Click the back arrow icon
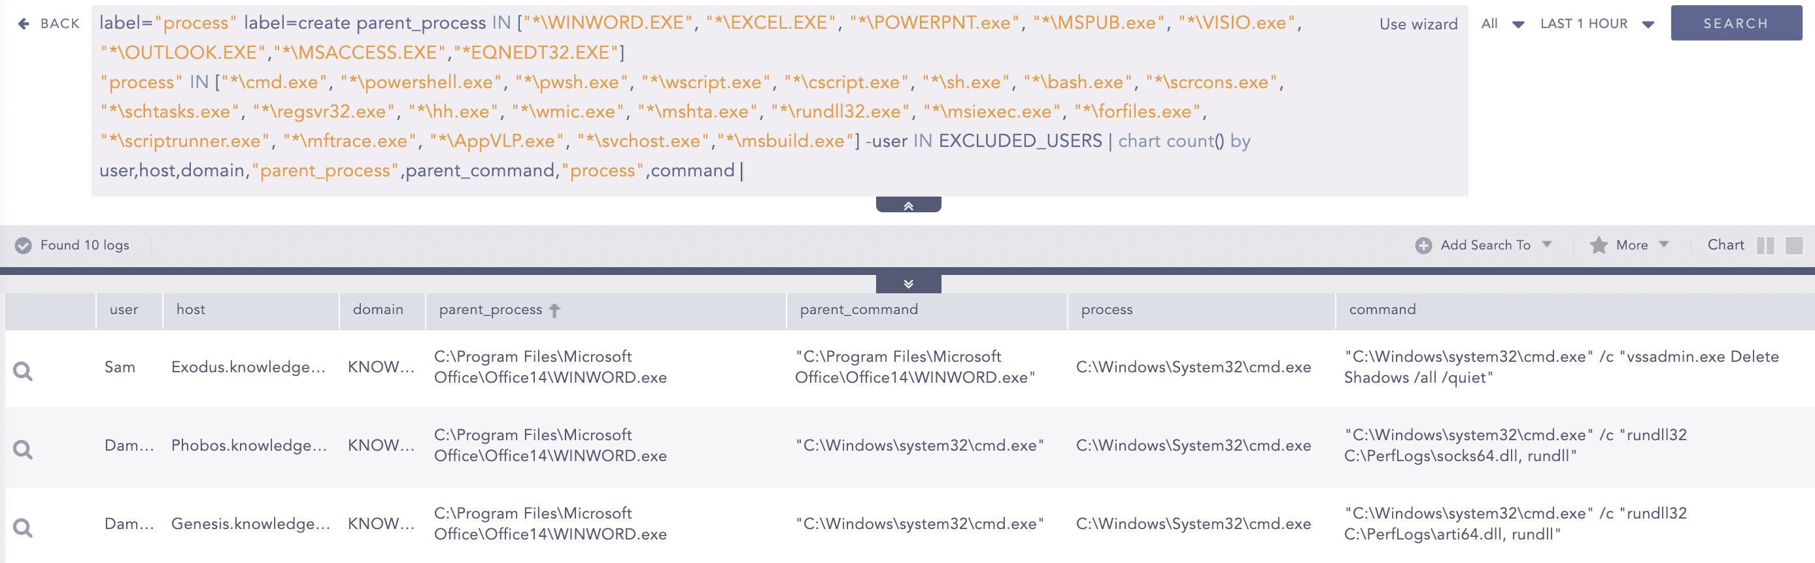 [24, 24]
